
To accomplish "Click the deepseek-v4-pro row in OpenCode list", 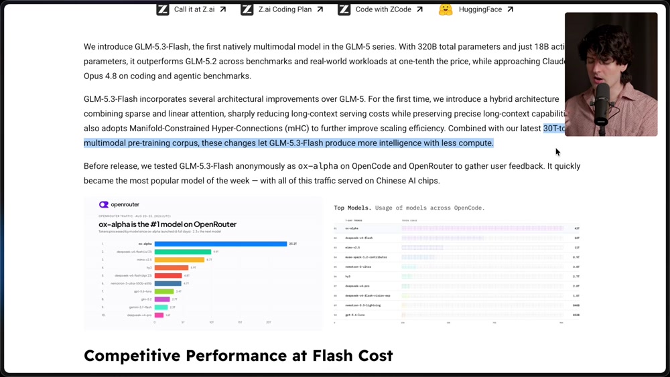I will click(x=457, y=286).
